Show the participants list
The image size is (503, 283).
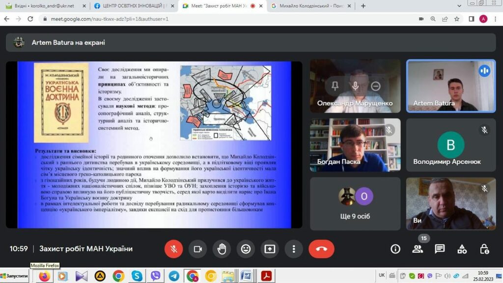[x=418, y=249]
